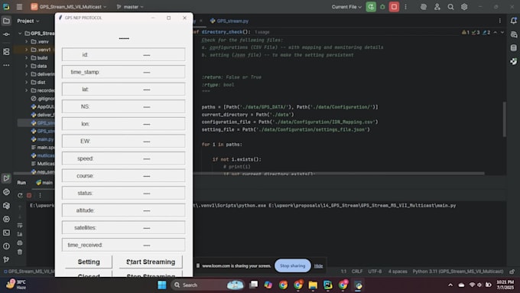Open .gitignore in the project tree

point(43,99)
